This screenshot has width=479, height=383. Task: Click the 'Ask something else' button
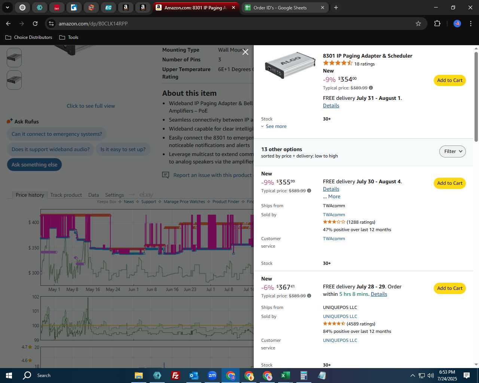34,165
